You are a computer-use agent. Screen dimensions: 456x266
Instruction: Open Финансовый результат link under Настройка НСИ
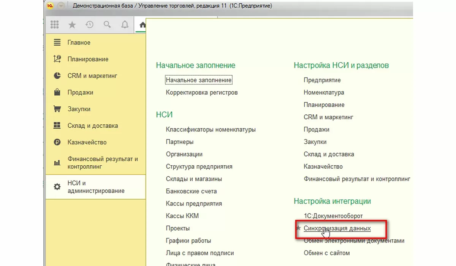(357, 179)
